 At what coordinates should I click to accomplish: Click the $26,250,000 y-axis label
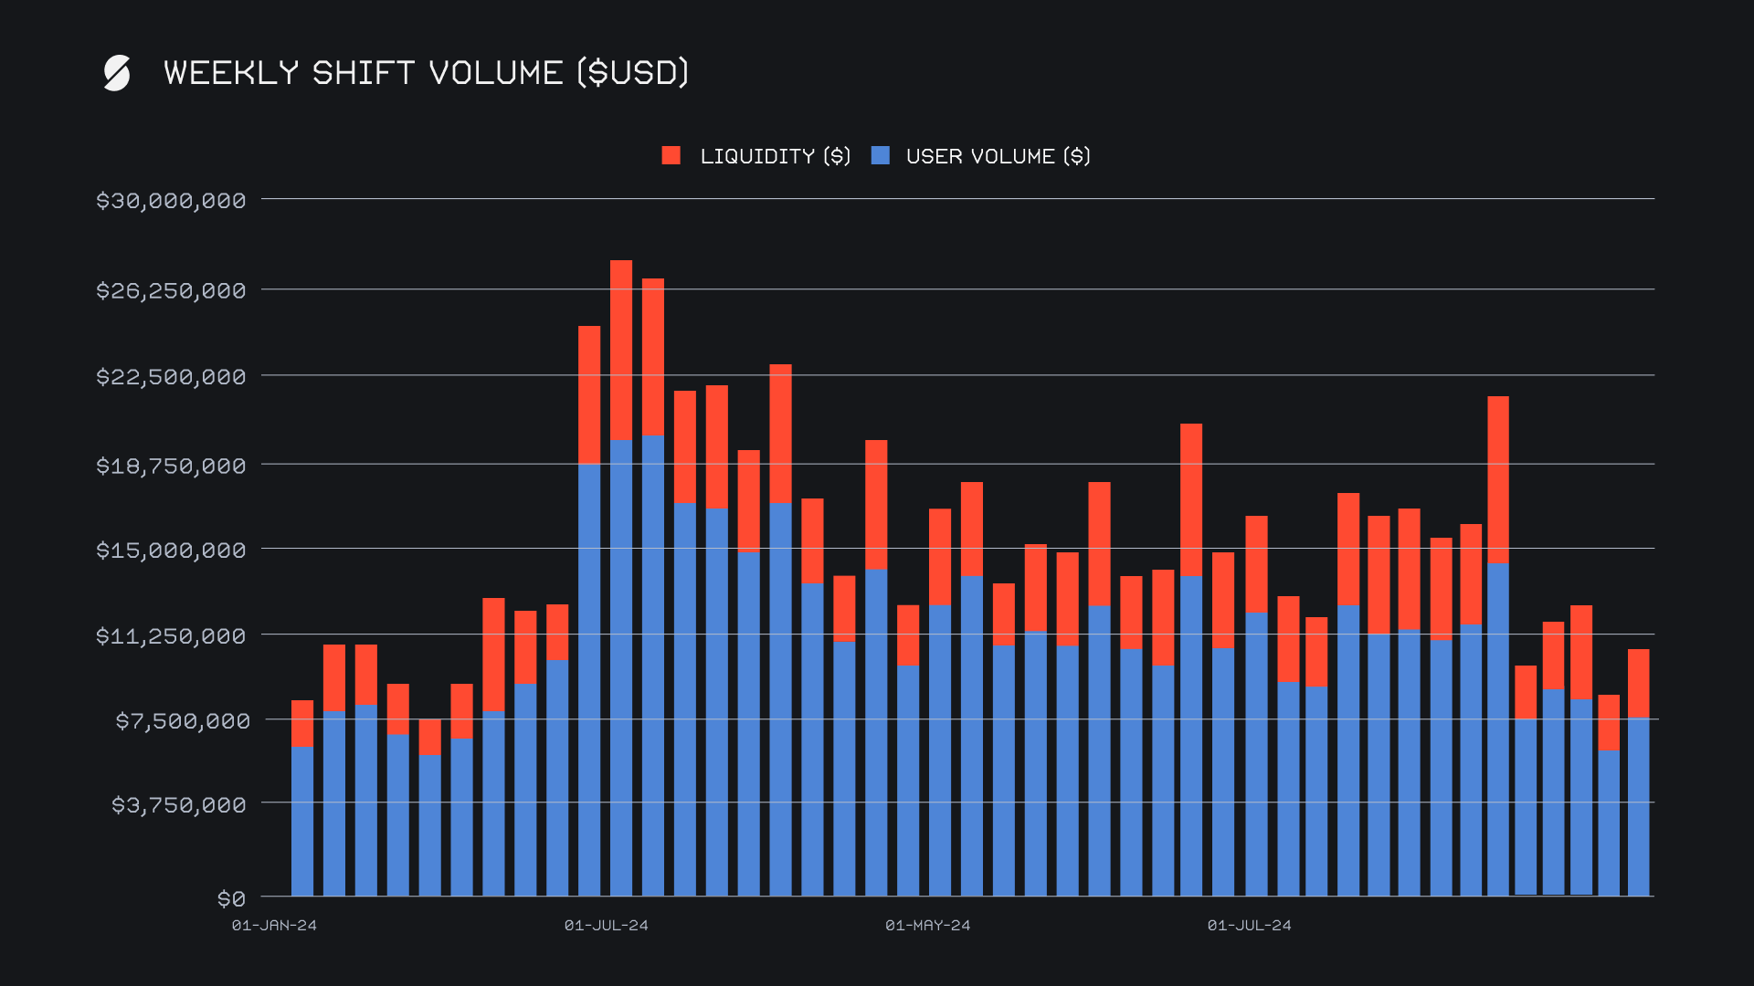(x=171, y=291)
